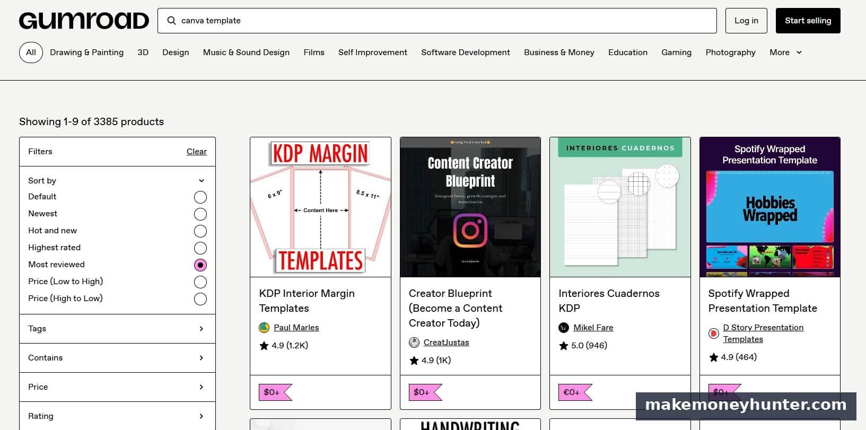
Task: Open KDP Interior Margin Templates product title
Action: click(307, 301)
